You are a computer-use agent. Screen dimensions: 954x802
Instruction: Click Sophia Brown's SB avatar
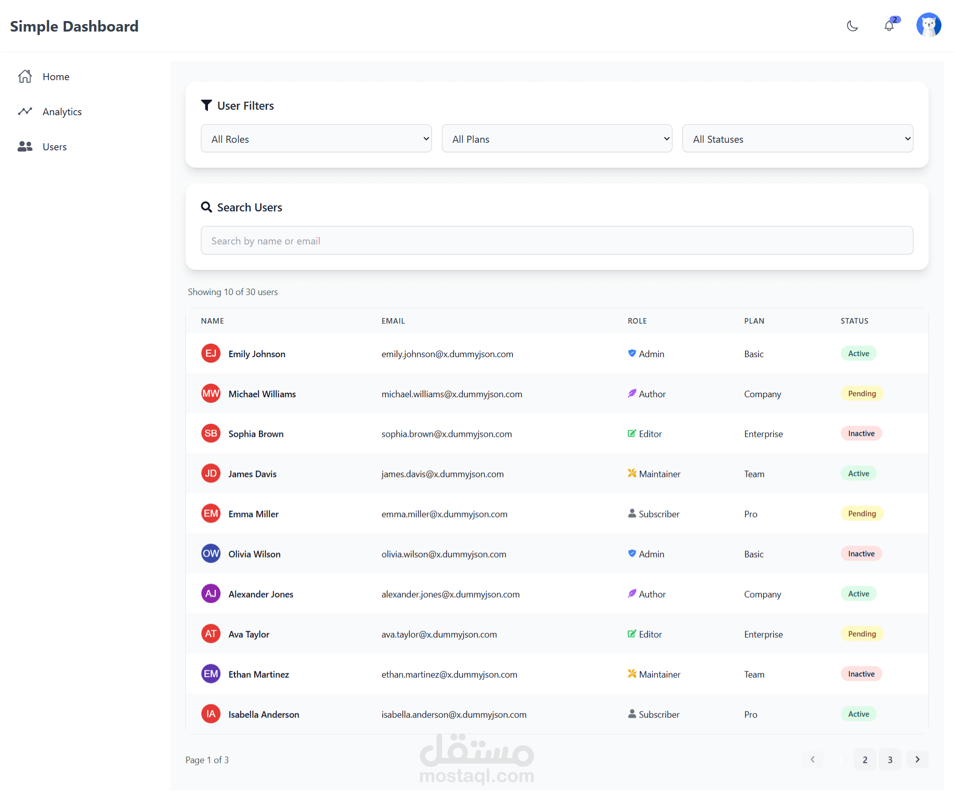[x=211, y=433]
